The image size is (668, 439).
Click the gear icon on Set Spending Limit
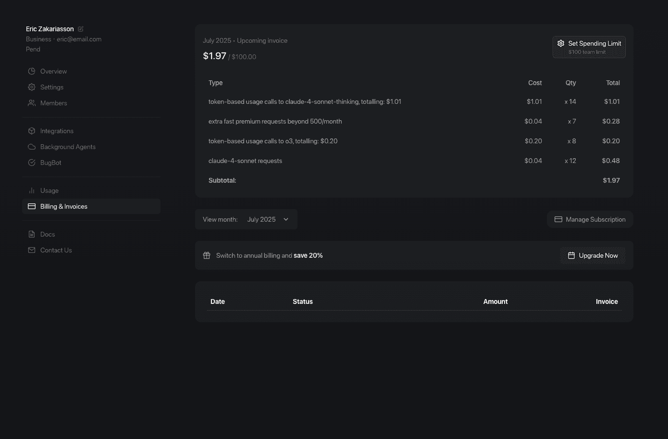point(561,43)
